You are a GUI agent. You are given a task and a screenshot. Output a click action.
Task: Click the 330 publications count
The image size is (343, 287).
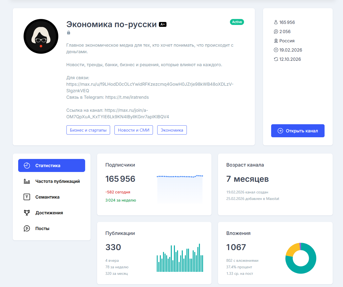point(113,247)
